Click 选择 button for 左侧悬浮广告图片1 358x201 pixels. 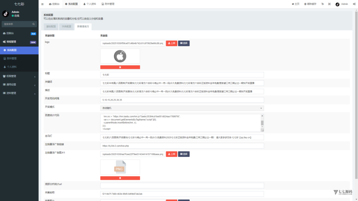(184, 154)
